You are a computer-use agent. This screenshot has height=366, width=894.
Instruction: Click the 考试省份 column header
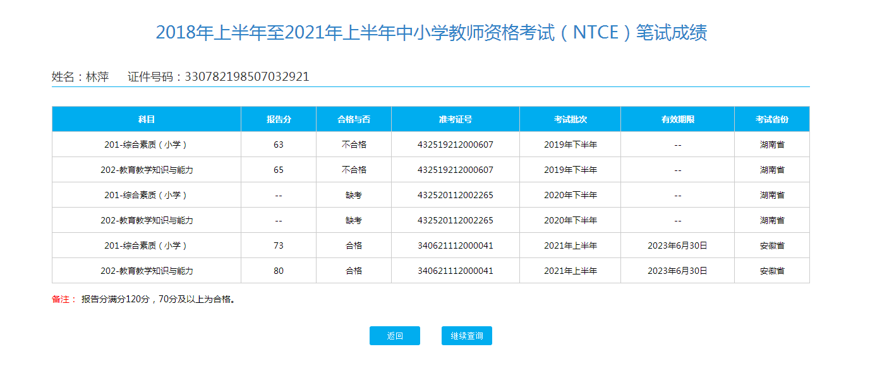coord(772,119)
